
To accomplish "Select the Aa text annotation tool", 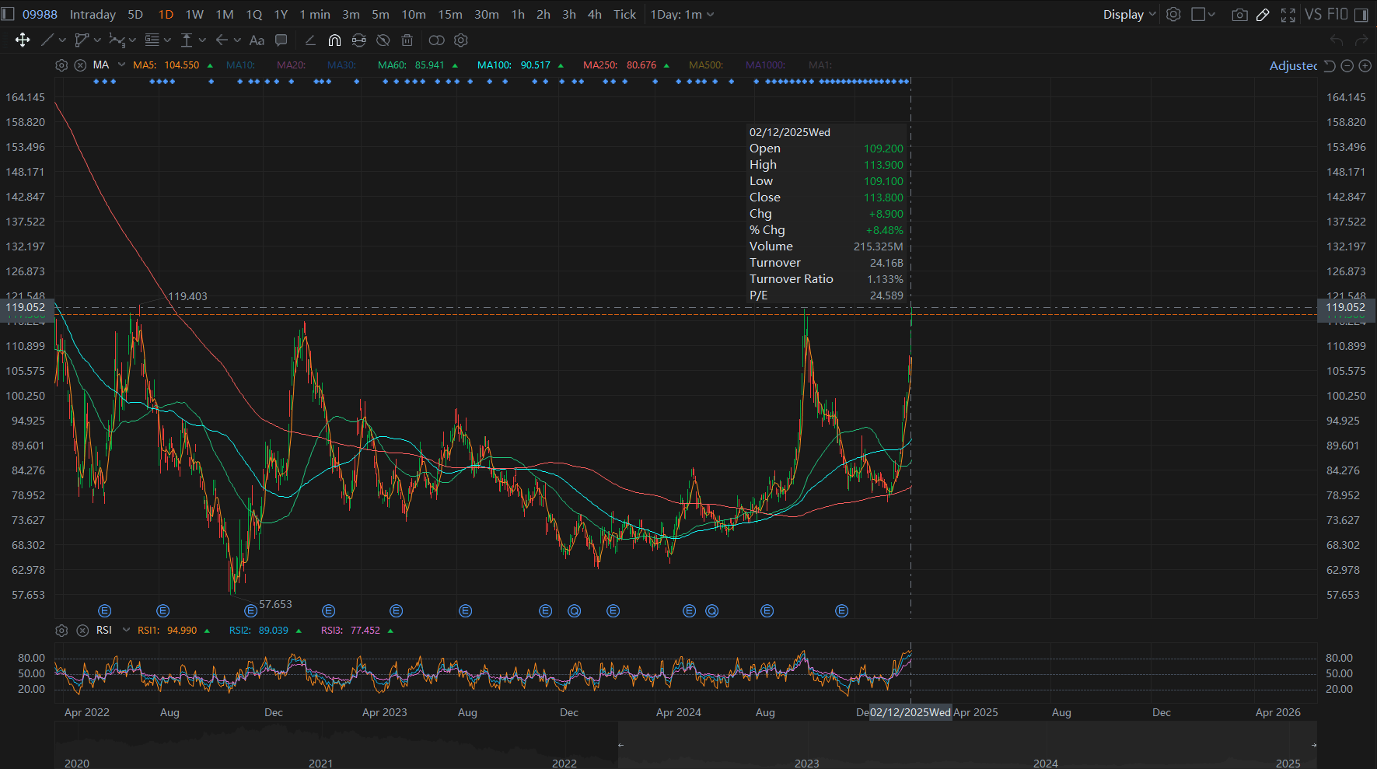I will click(257, 40).
